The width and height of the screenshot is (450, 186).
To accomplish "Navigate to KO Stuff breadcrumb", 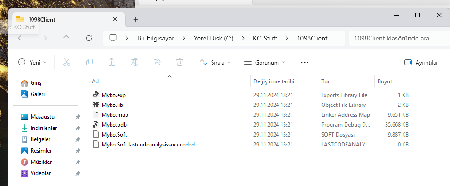I will tap(265, 38).
